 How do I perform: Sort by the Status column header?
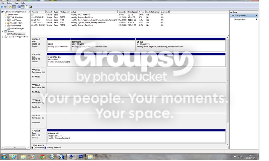pos(94,12)
